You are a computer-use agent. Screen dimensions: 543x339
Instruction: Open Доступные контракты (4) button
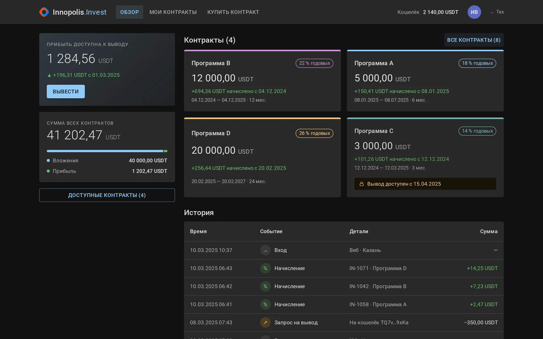[107, 195]
